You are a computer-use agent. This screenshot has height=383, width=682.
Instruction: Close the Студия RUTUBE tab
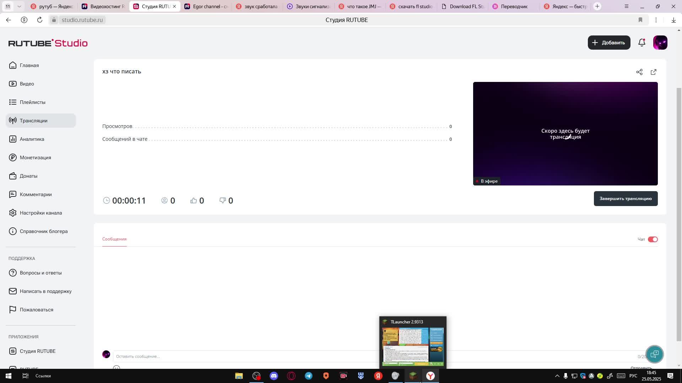pos(174,6)
